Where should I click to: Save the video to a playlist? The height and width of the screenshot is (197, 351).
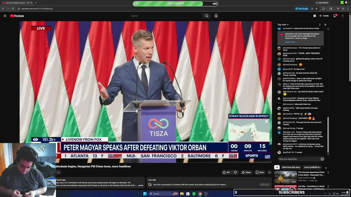pyautogui.click(x=259, y=172)
